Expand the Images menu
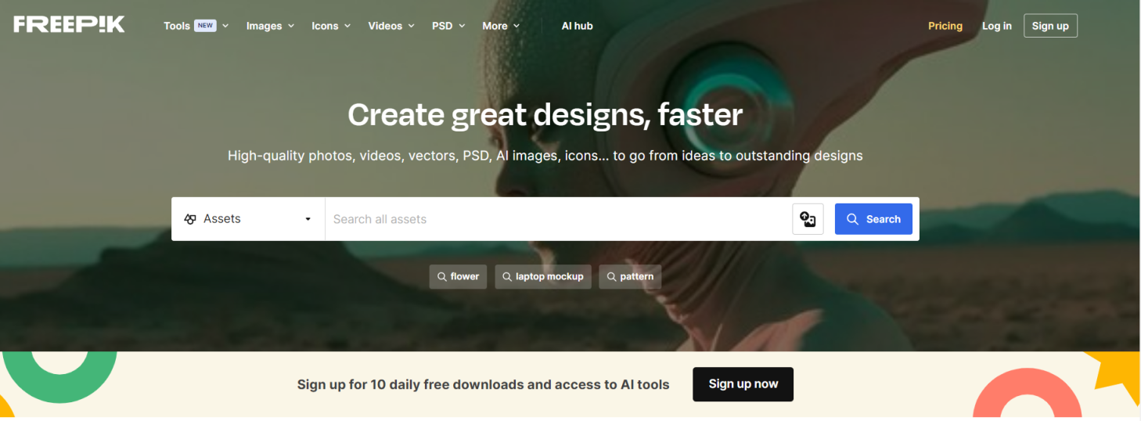Screen dimensions: 1141x421 pos(270,26)
